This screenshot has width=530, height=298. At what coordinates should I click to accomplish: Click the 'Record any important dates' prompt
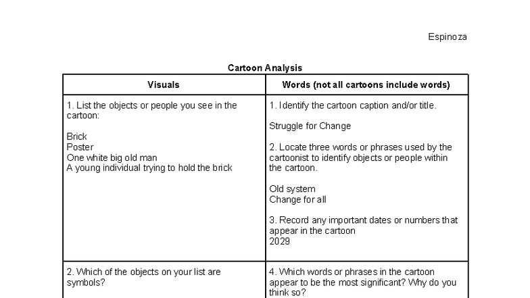(x=363, y=220)
